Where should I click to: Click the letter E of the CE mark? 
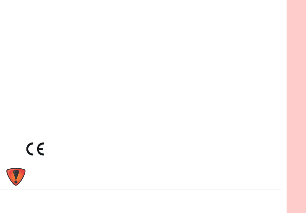pyautogui.click(x=40, y=149)
